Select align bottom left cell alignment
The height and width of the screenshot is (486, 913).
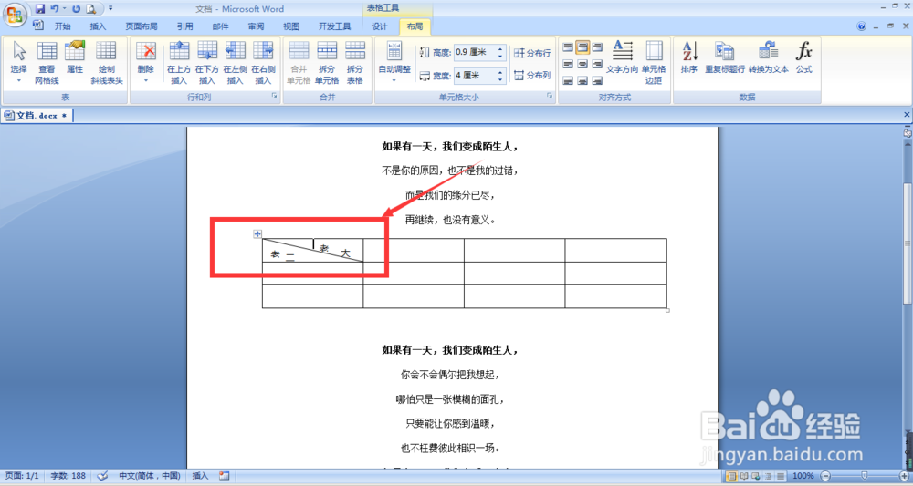tap(568, 81)
